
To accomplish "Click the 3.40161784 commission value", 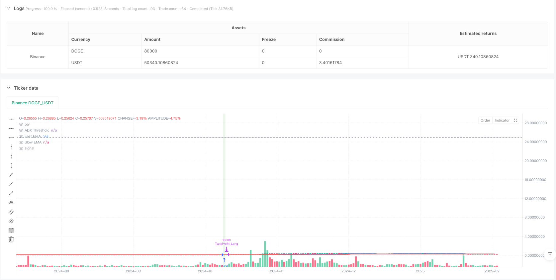I will coord(330,63).
